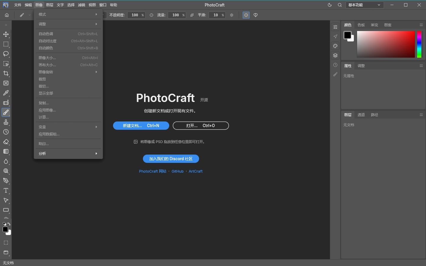Image resolution: width=426 pixels, height=266 pixels.
Task: Open brush smoothing settings gear
Action: point(232,15)
